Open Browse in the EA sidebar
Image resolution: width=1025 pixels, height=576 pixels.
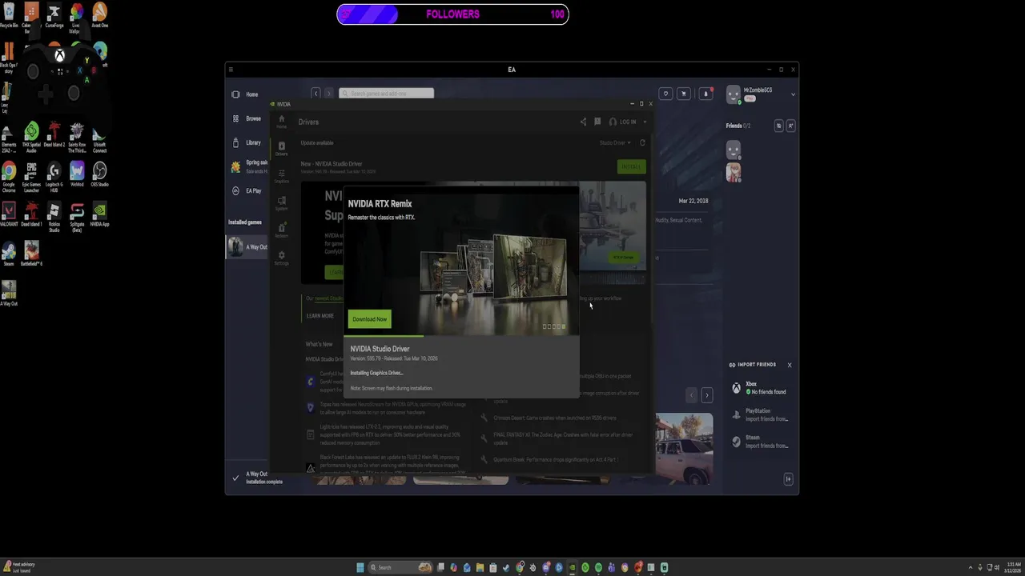(247, 118)
